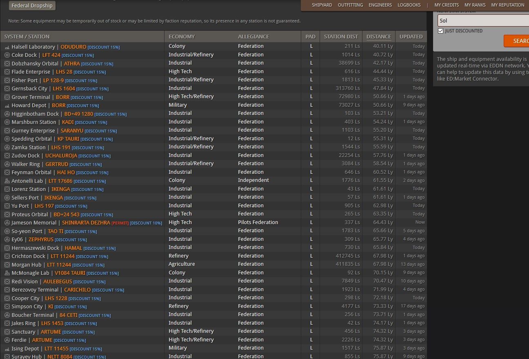Open the LFT 424 system link

coord(51,55)
